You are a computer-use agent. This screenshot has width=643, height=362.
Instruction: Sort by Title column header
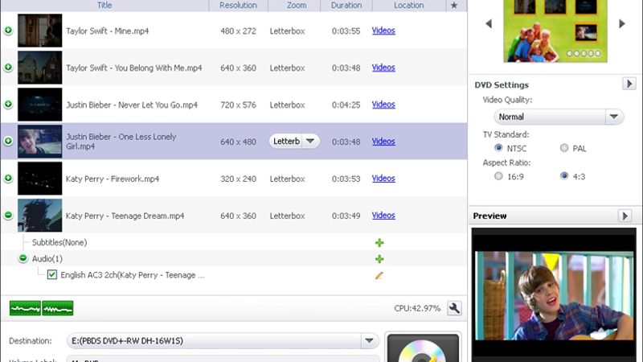[104, 6]
